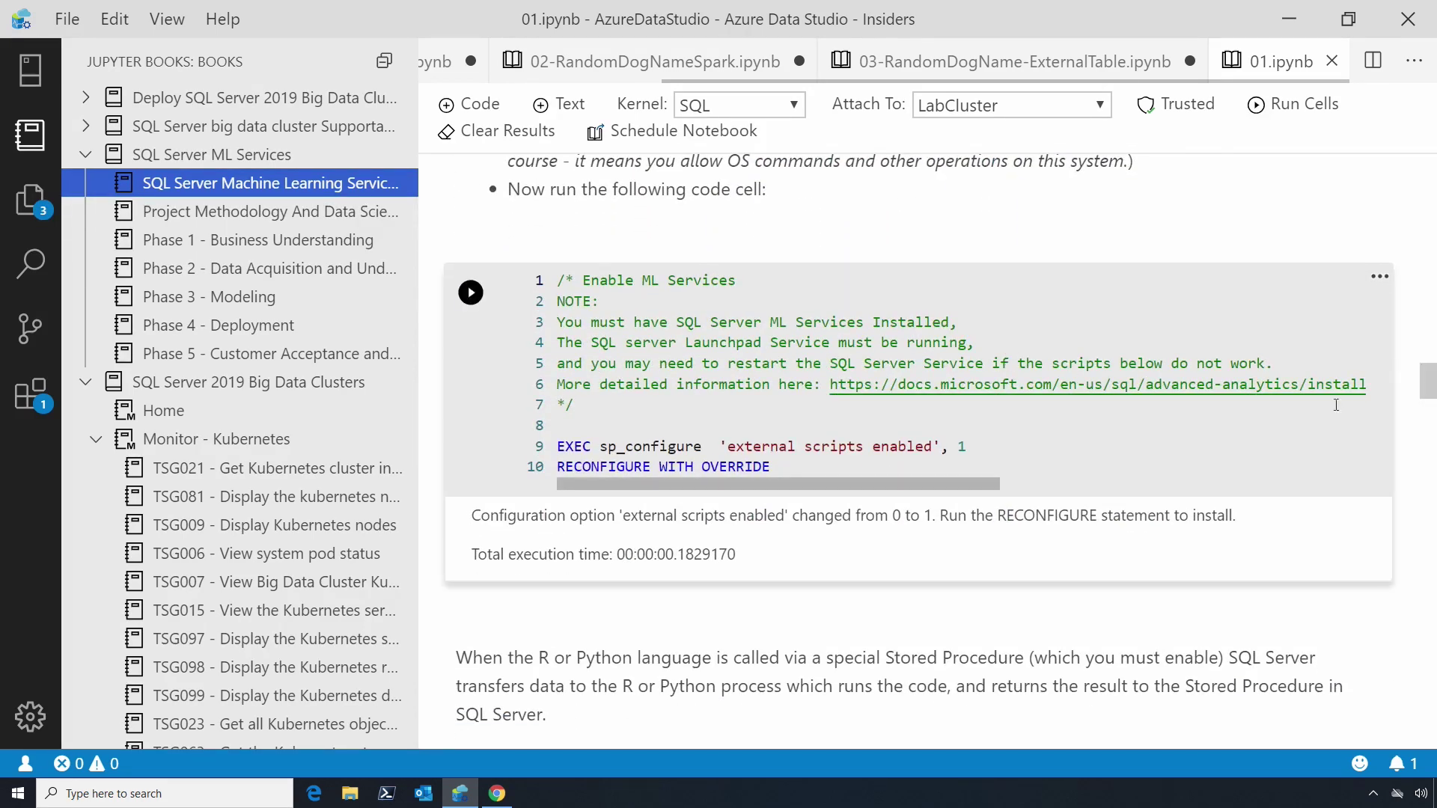Show hidden system tray icons
This screenshot has height=808, width=1437.
tap(1373, 793)
